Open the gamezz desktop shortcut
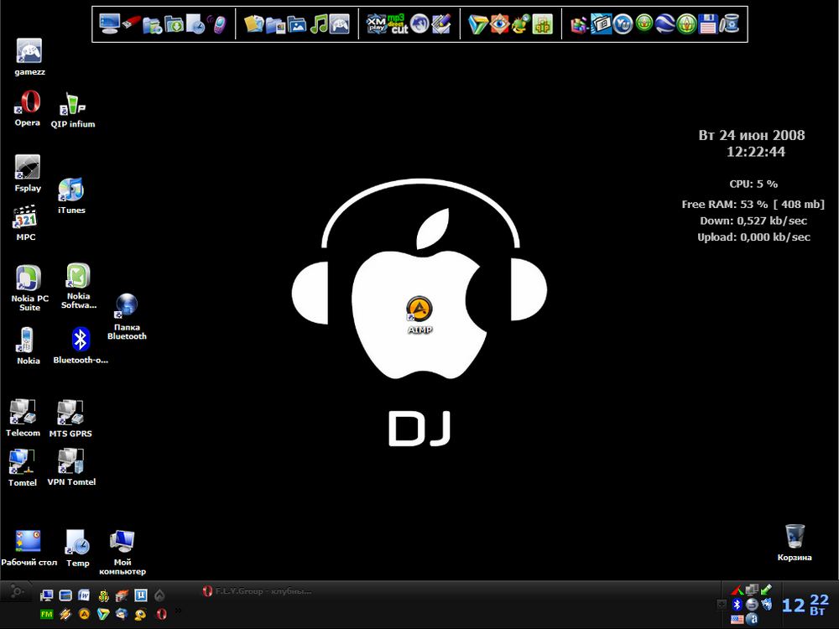Viewport: 839px width, 629px height. pos(29,57)
